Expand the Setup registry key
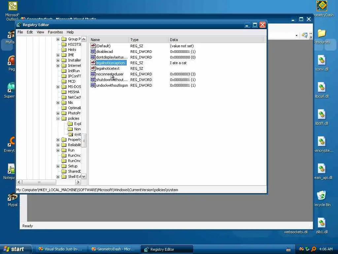 58,166
